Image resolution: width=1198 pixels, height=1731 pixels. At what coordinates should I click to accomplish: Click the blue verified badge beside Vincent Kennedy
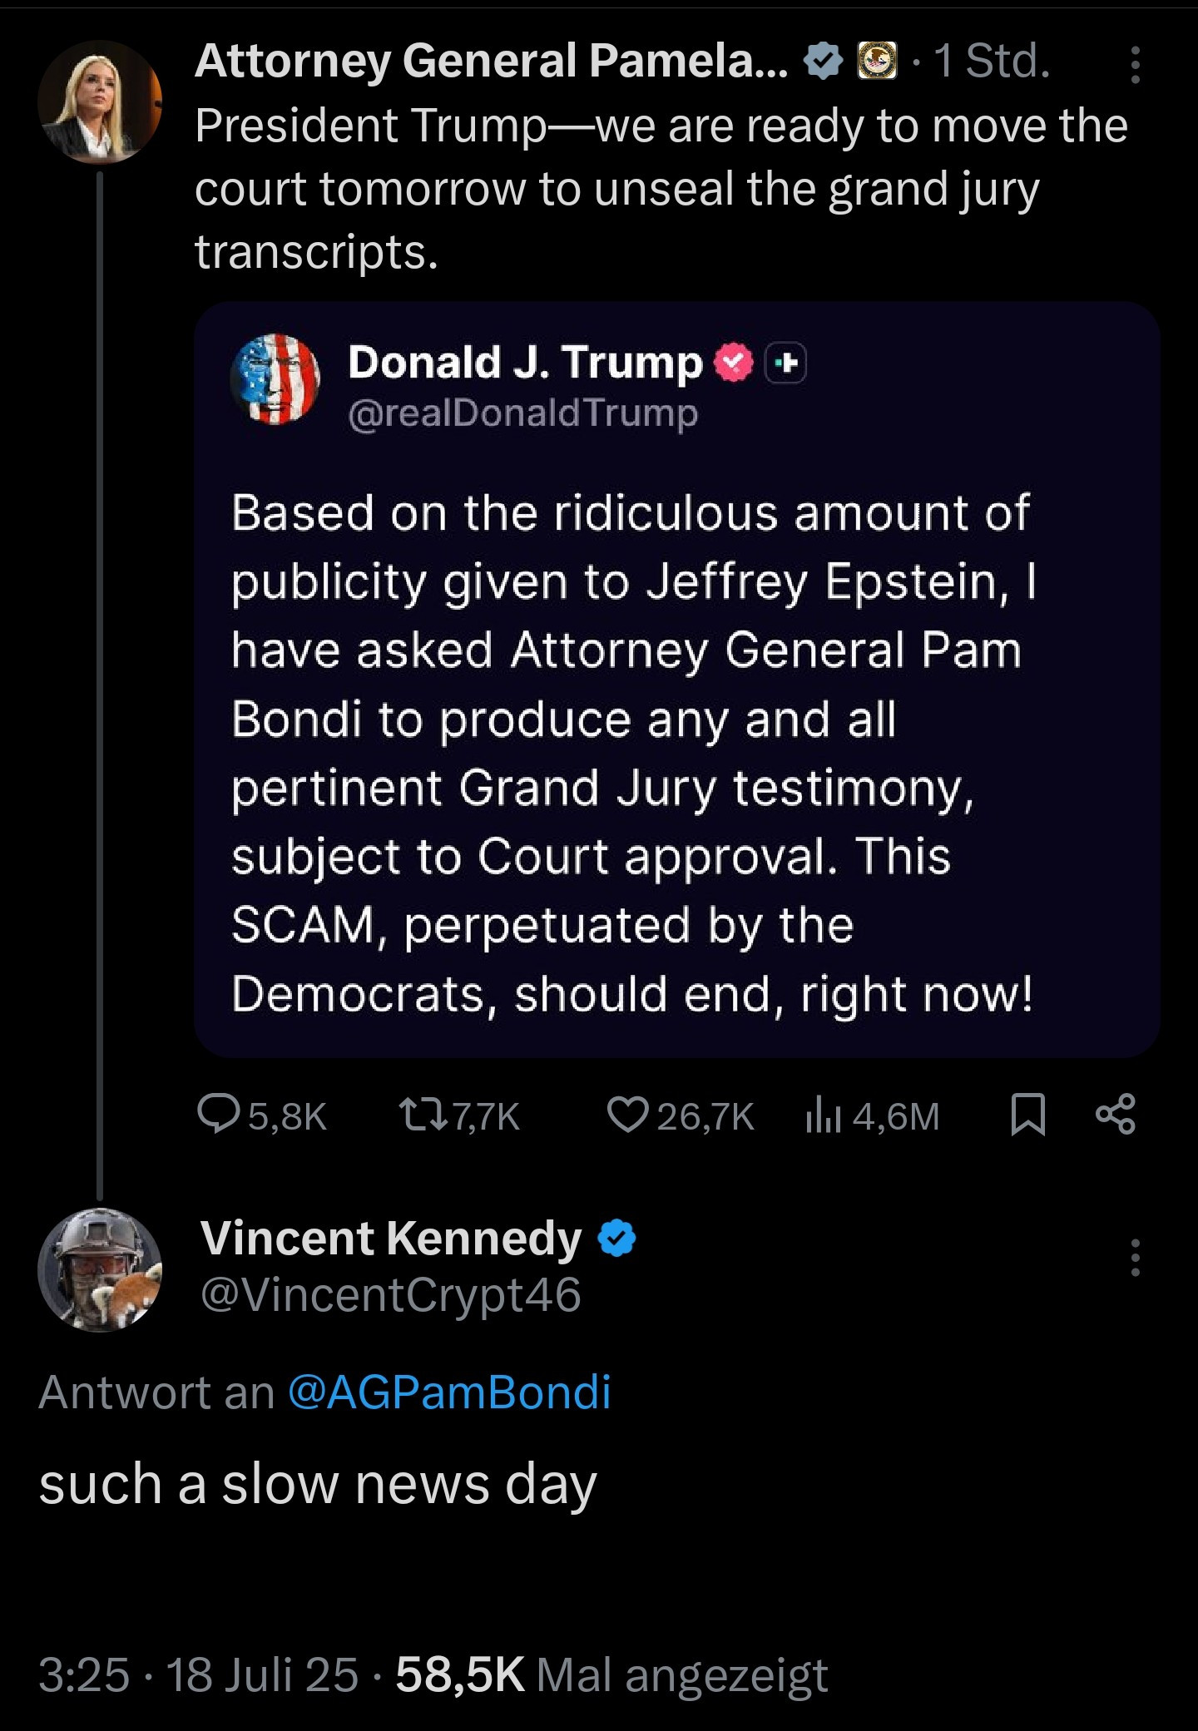(x=616, y=1239)
